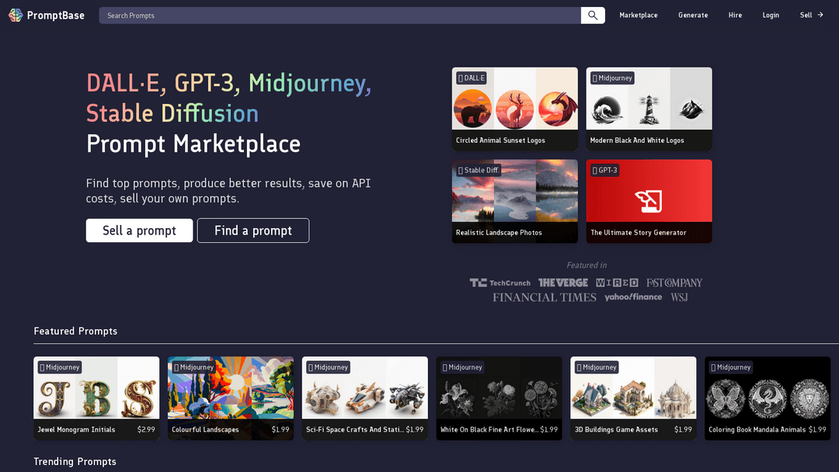Open 3D Buildings Game Assets prompt
The image size is (839, 472).
coord(634,398)
